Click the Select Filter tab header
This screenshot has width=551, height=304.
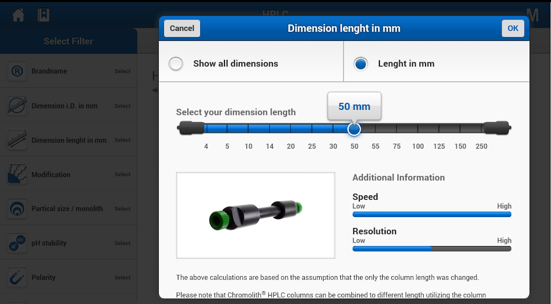pyautogui.click(x=68, y=41)
